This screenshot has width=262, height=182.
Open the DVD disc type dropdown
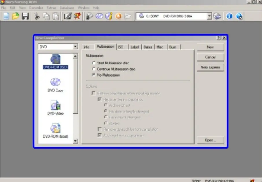click(x=75, y=47)
